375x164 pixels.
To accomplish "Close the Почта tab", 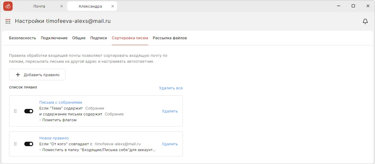I will pyautogui.click(x=61, y=6).
